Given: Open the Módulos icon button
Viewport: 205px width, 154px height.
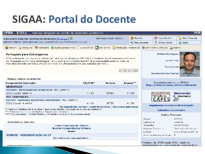Looking at the screenshot, I should (132, 38).
